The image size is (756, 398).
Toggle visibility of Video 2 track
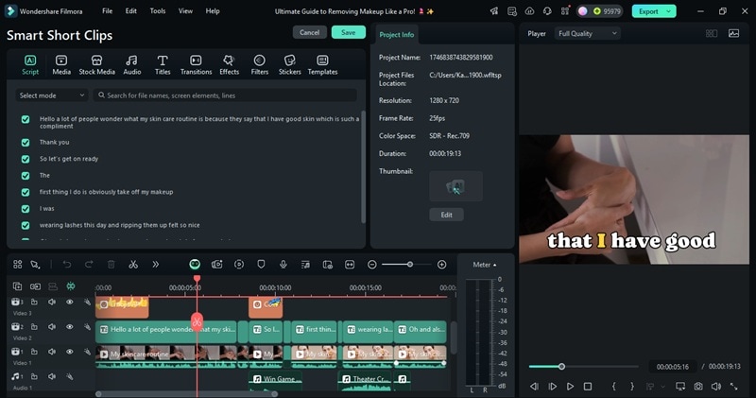point(69,326)
